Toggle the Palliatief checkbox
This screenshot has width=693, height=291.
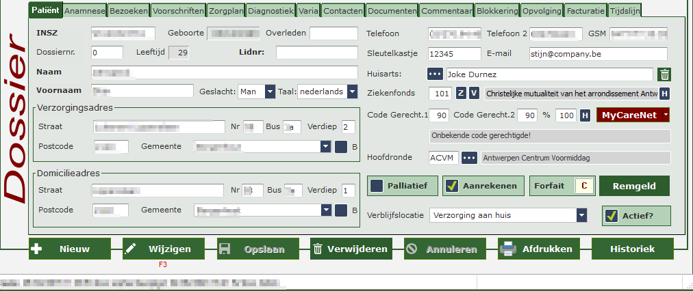coord(377,186)
